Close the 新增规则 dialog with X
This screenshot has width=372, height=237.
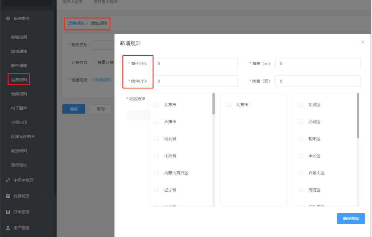click(x=362, y=42)
